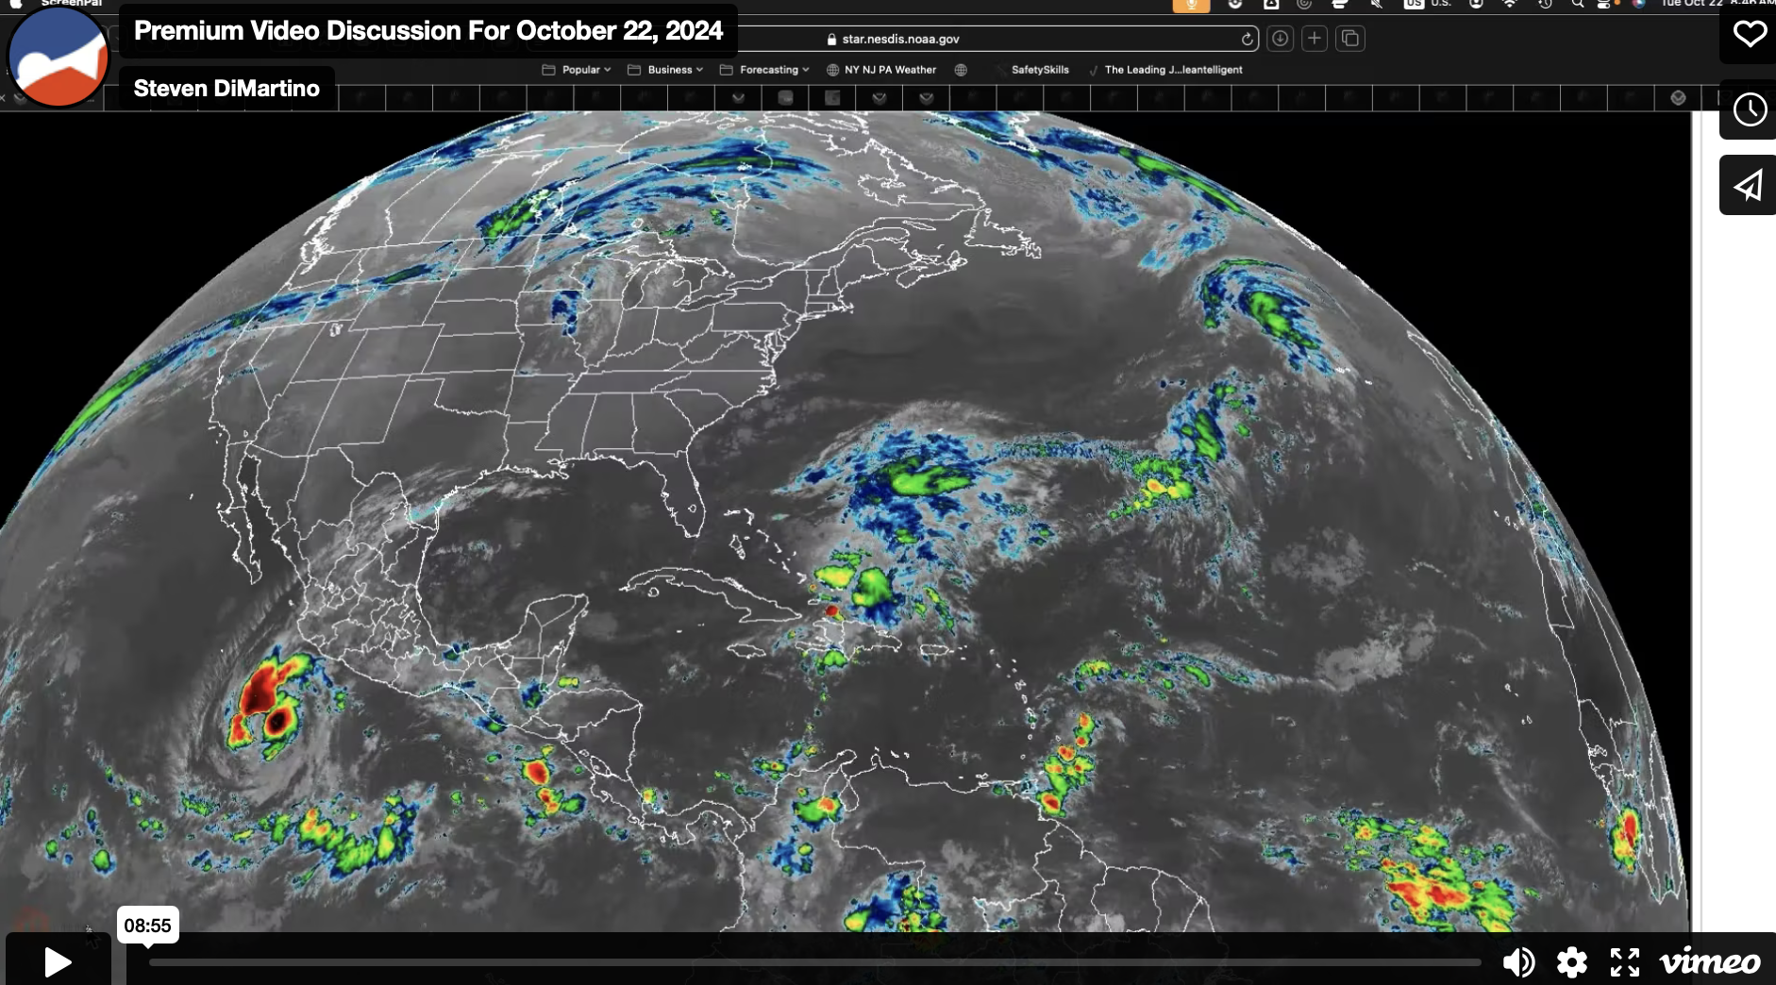Image resolution: width=1776 pixels, height=985 pixels.
Task: Click the Vimeo logo in the player
Action: coord(1709,962)
